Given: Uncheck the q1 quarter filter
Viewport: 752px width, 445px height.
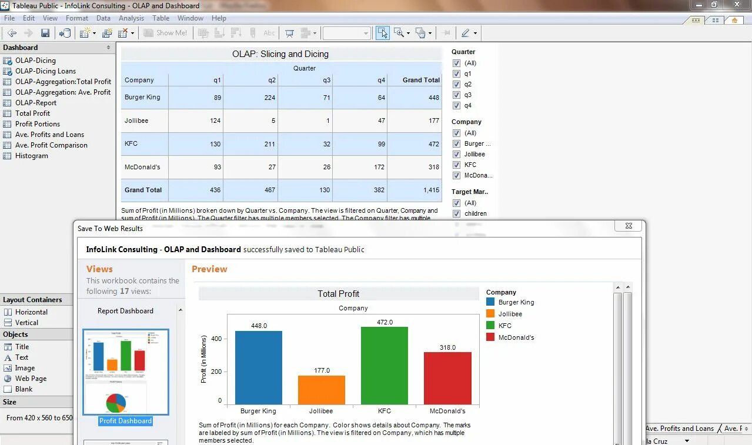Looking at the screenshot, I should pos(456,73).
